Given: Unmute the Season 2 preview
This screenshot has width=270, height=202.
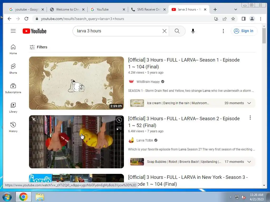Looking at the screenshot, I should (x=33, y=119).
